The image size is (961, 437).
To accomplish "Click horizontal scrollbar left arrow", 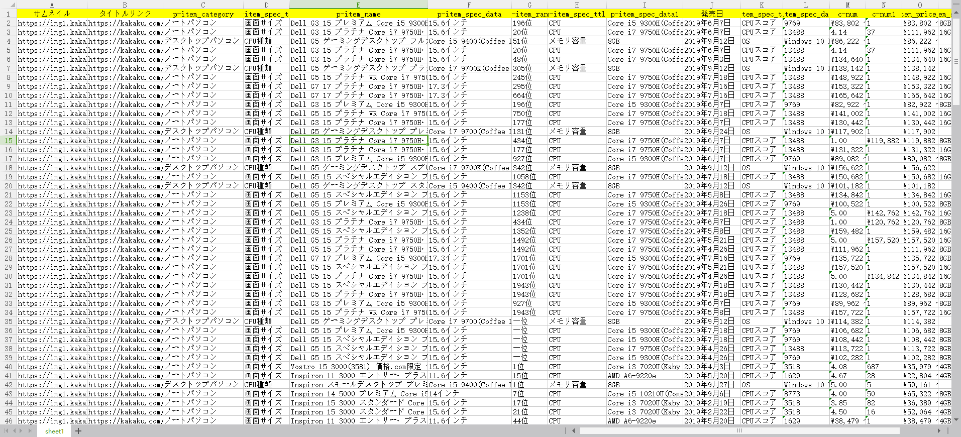I will pos(574,430).
